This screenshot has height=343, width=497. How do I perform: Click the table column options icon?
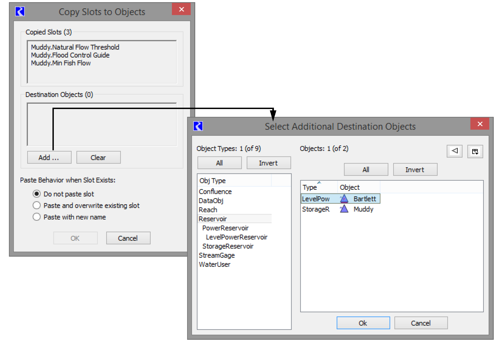(x=475, y=151)
